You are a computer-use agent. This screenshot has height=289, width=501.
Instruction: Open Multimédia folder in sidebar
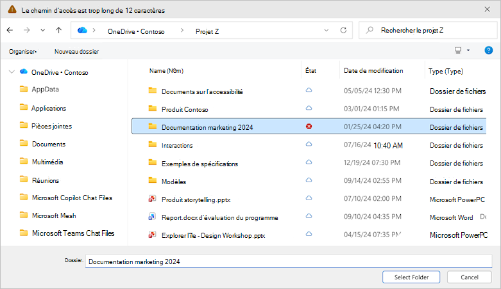[x=47, y=162]
